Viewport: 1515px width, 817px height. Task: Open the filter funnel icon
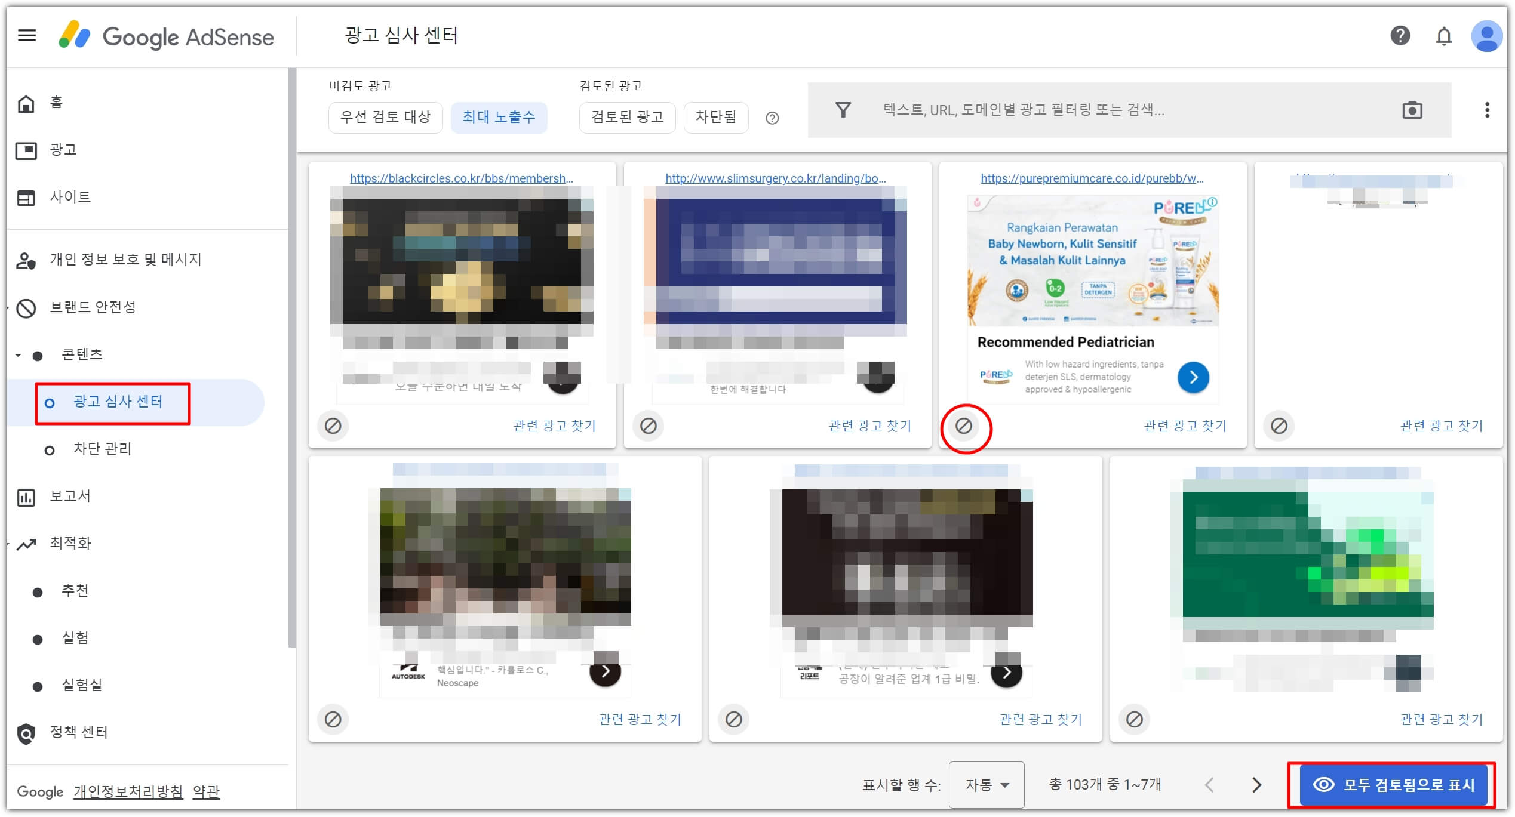point(842,110)
